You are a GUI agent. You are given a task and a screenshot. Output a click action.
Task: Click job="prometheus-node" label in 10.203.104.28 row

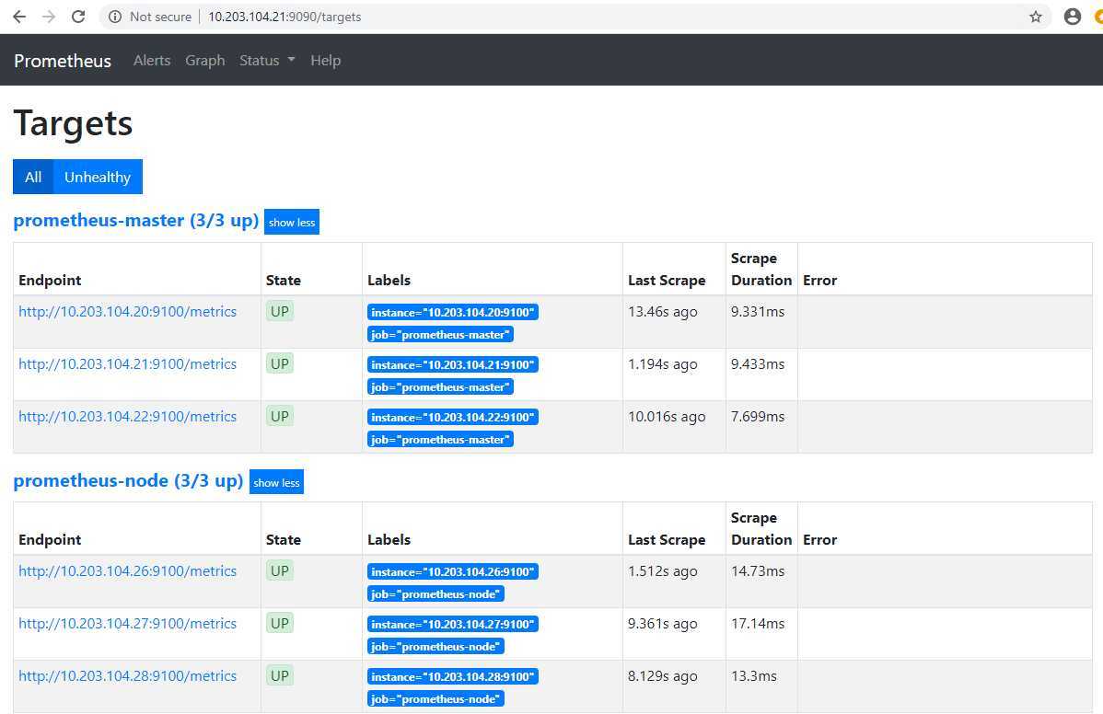click(435, 698)
